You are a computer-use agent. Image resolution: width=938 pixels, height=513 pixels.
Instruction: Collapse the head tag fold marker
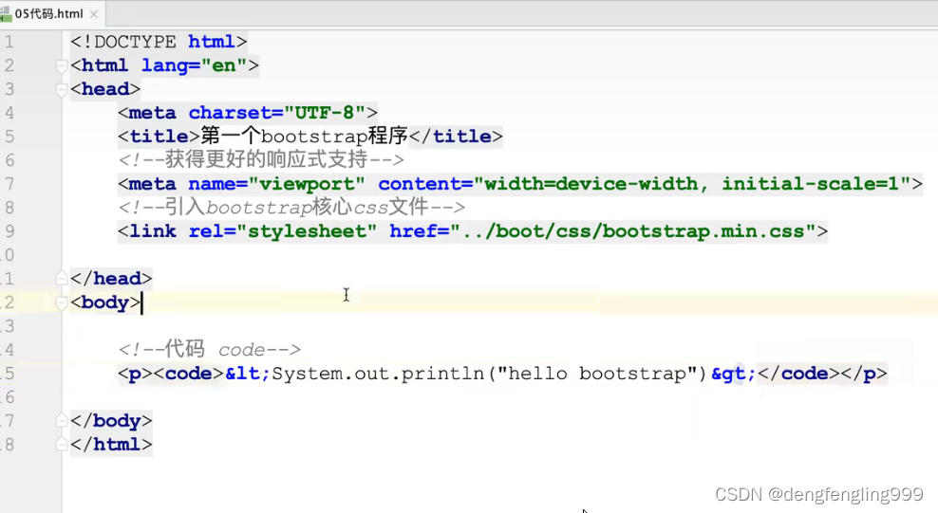click(x=61, y=89)
